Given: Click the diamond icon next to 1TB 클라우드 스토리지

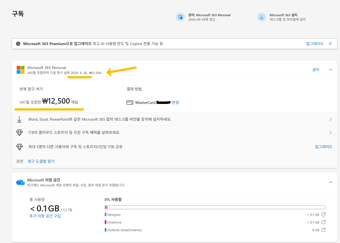Looking at the screenshot, I should (20, 132).
